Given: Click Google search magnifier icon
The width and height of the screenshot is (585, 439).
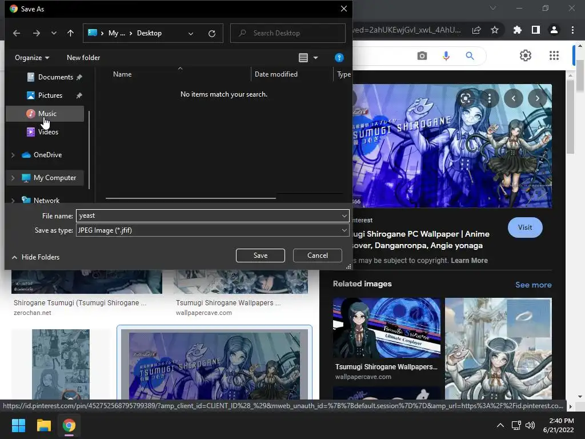Looking at the screenshot, I should [470, 56].
